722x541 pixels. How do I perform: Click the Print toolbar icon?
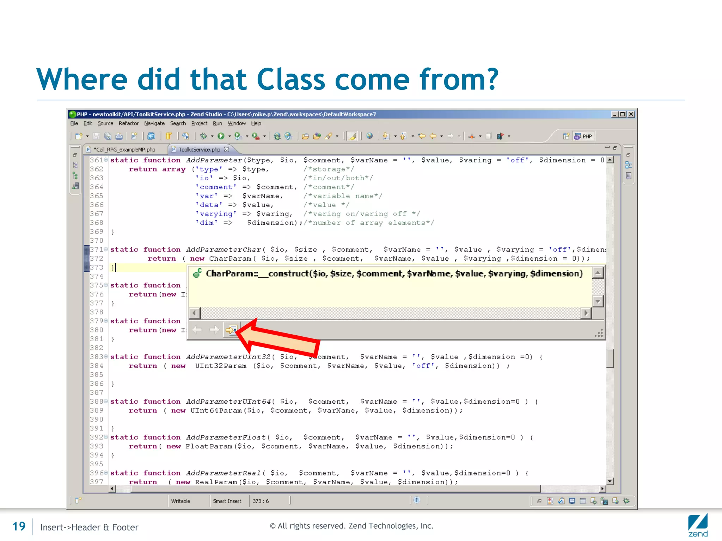point(119,136)
